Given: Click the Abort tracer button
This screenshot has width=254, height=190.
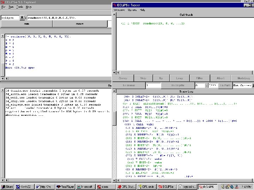Looking at the screenshot, I should pyautogui.click(x=220, y=78).
